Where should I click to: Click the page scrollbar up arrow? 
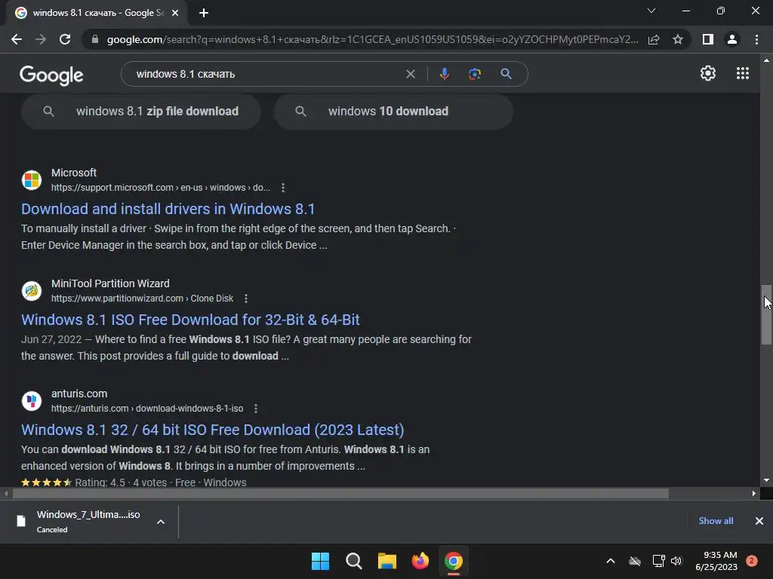[766, 60]
